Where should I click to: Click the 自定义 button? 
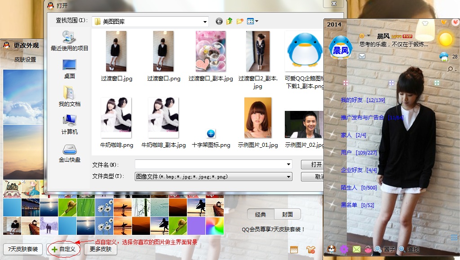tap(63, 249)
